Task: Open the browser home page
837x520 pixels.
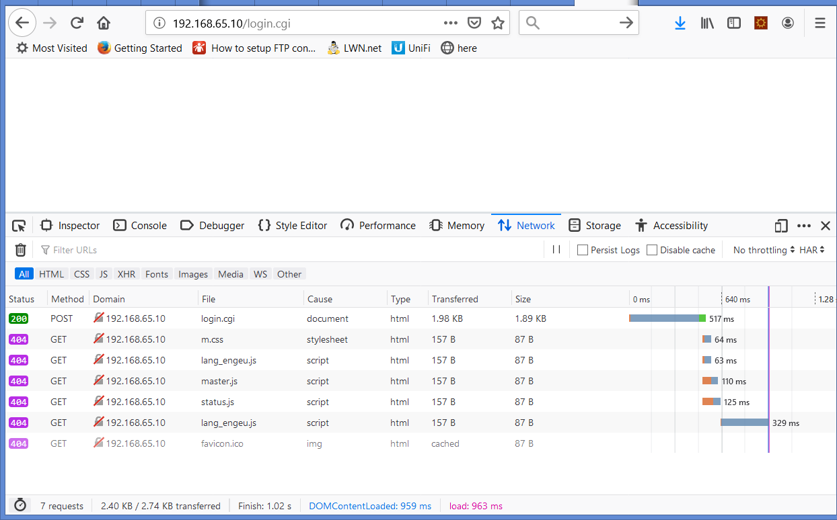Action: [104, 23]
